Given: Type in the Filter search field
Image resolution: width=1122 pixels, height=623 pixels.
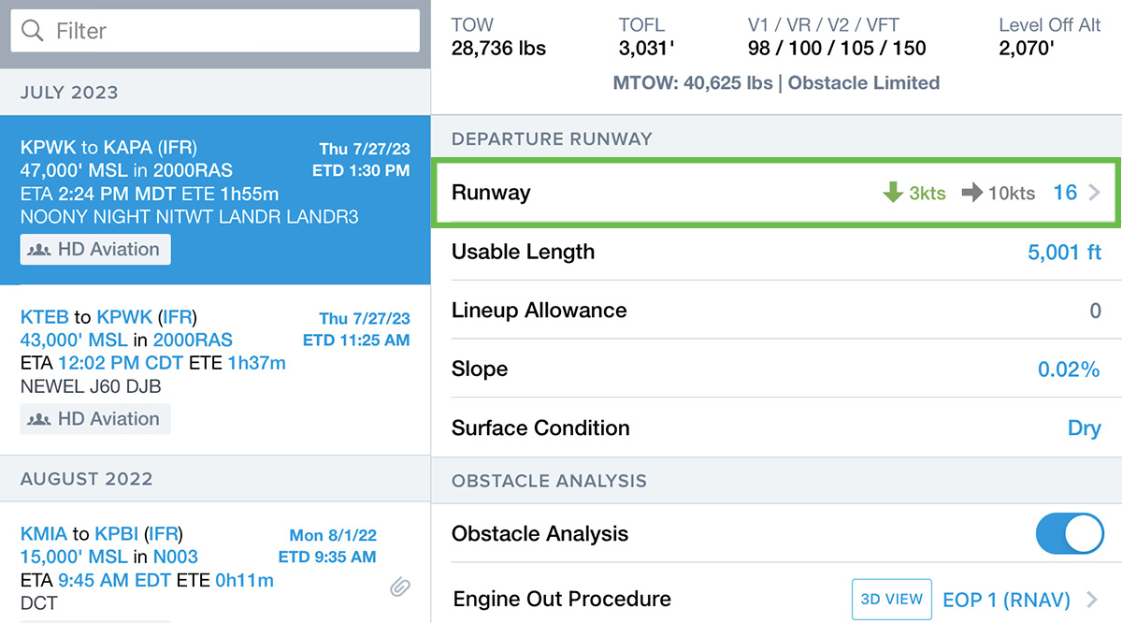Looking at the screenshot, I should (224, 31).
